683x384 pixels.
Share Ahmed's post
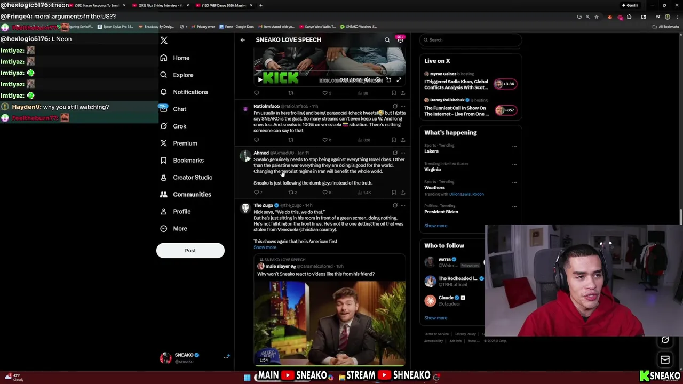coord(403,192)
